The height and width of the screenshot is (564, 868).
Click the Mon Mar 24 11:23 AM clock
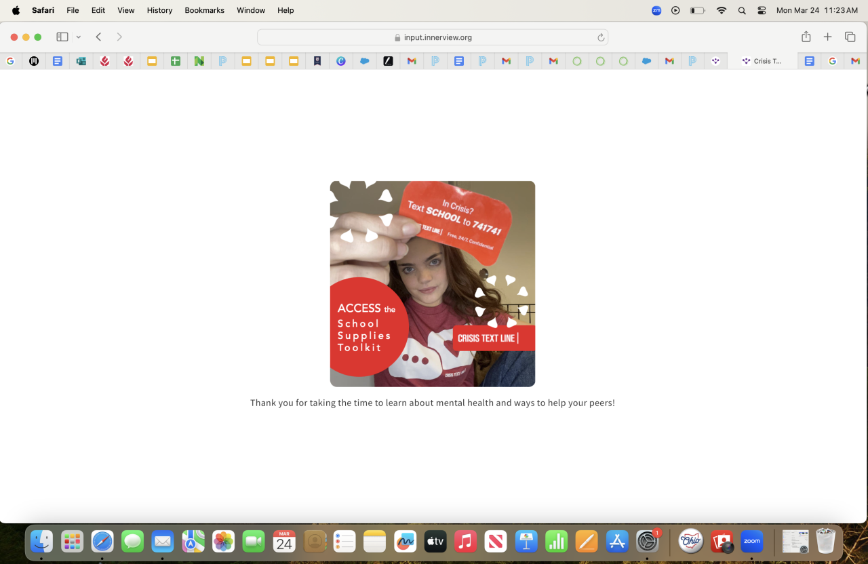[817, 10]
